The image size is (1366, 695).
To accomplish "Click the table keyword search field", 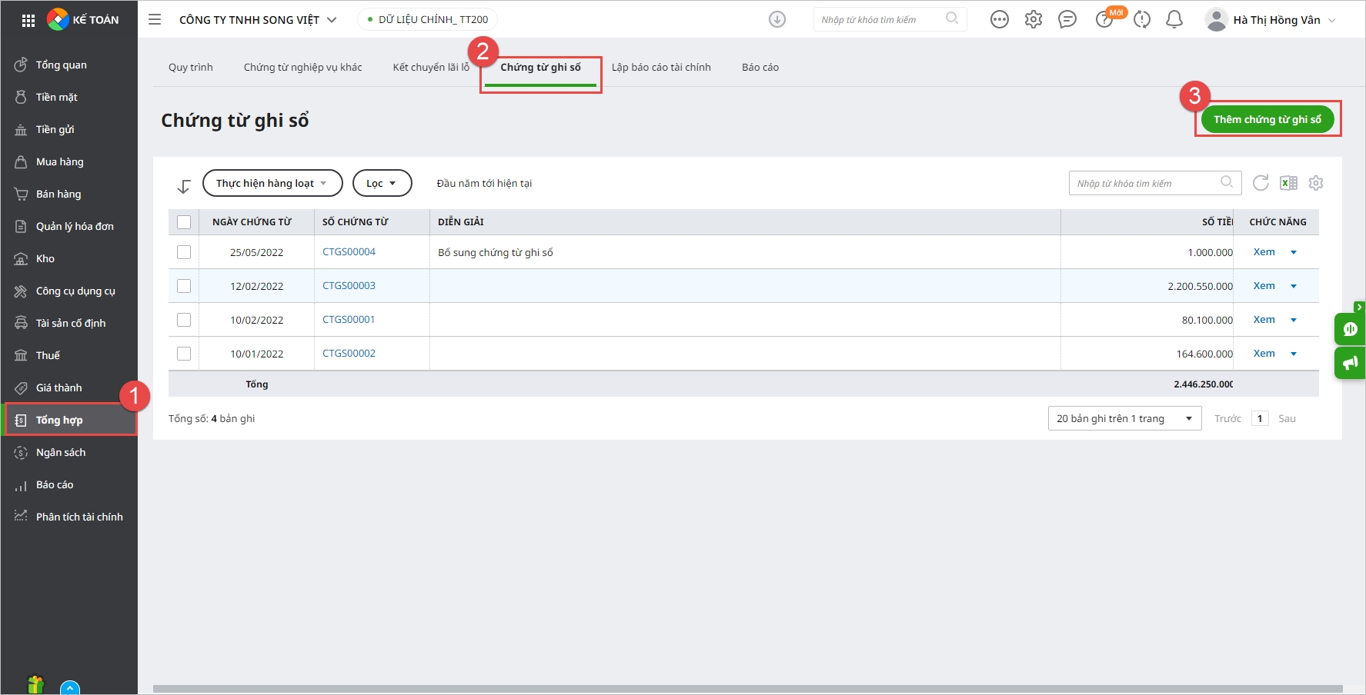I will click(1145, 183).
